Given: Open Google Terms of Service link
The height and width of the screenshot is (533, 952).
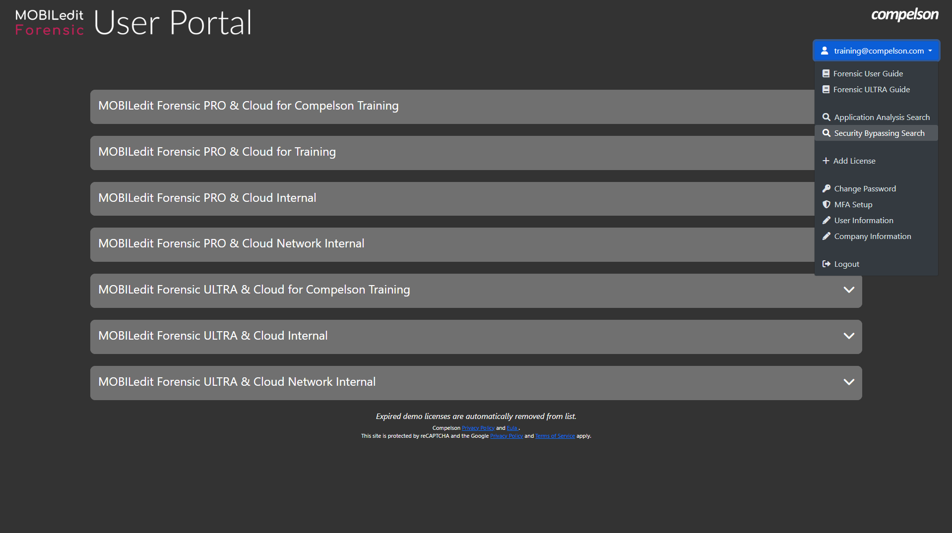Looking at the screenshot, I should (555, 436).
